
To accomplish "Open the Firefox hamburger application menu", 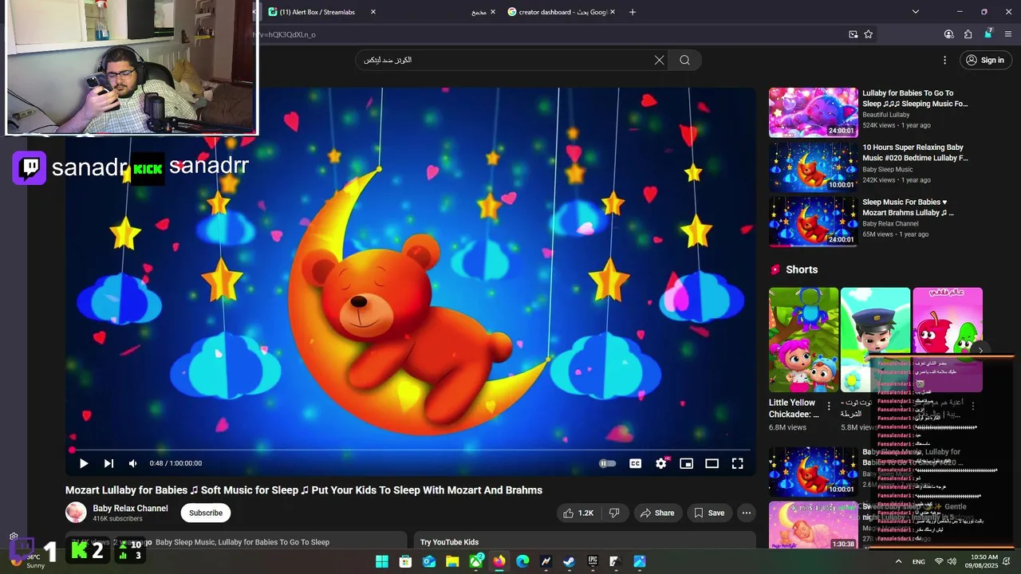I will 1007,34.
